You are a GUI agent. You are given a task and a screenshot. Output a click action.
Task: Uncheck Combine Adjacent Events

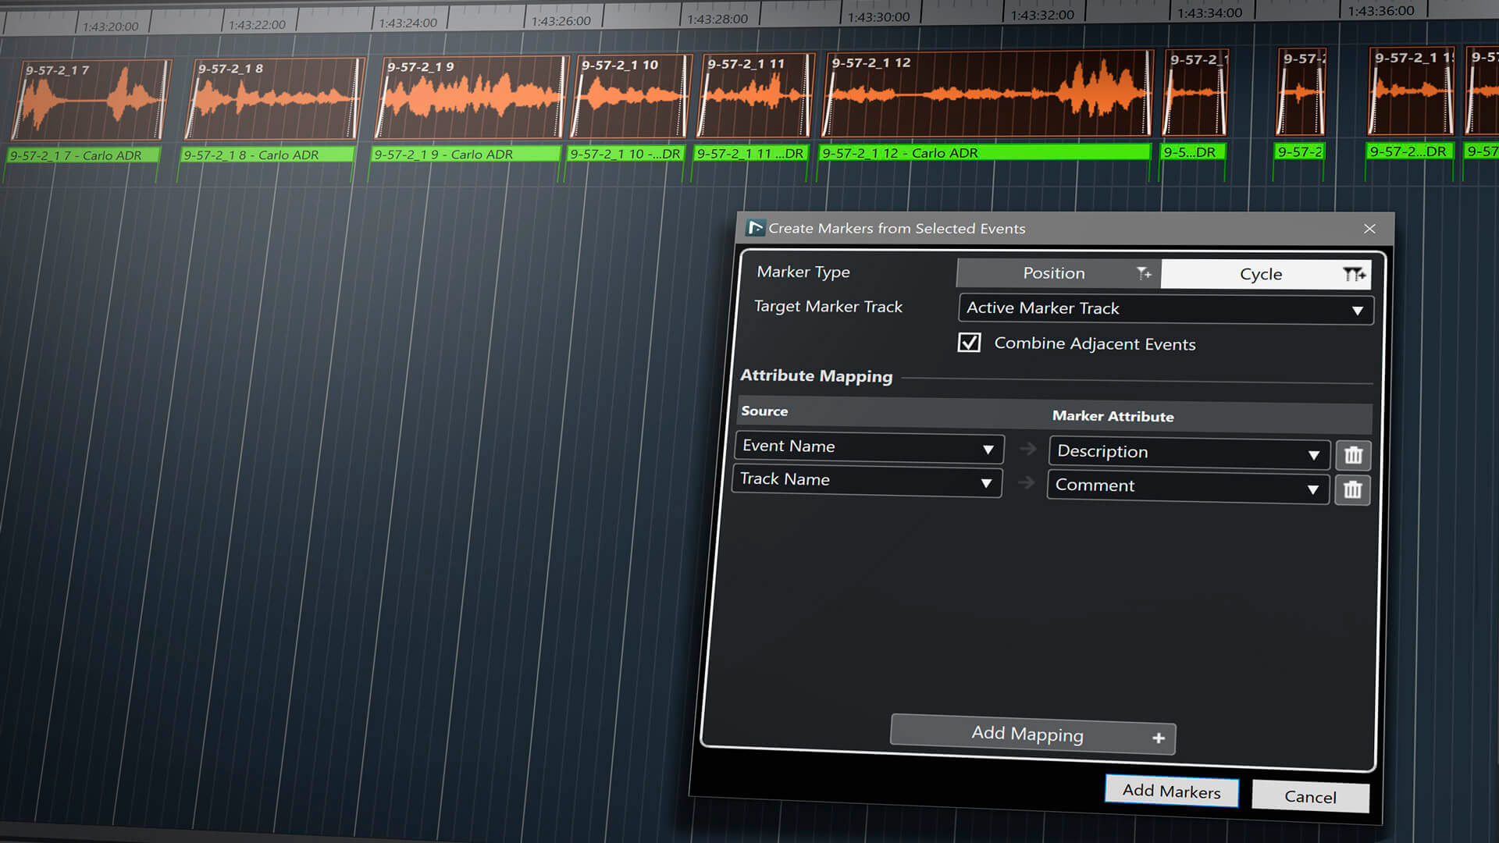(969, 343)
